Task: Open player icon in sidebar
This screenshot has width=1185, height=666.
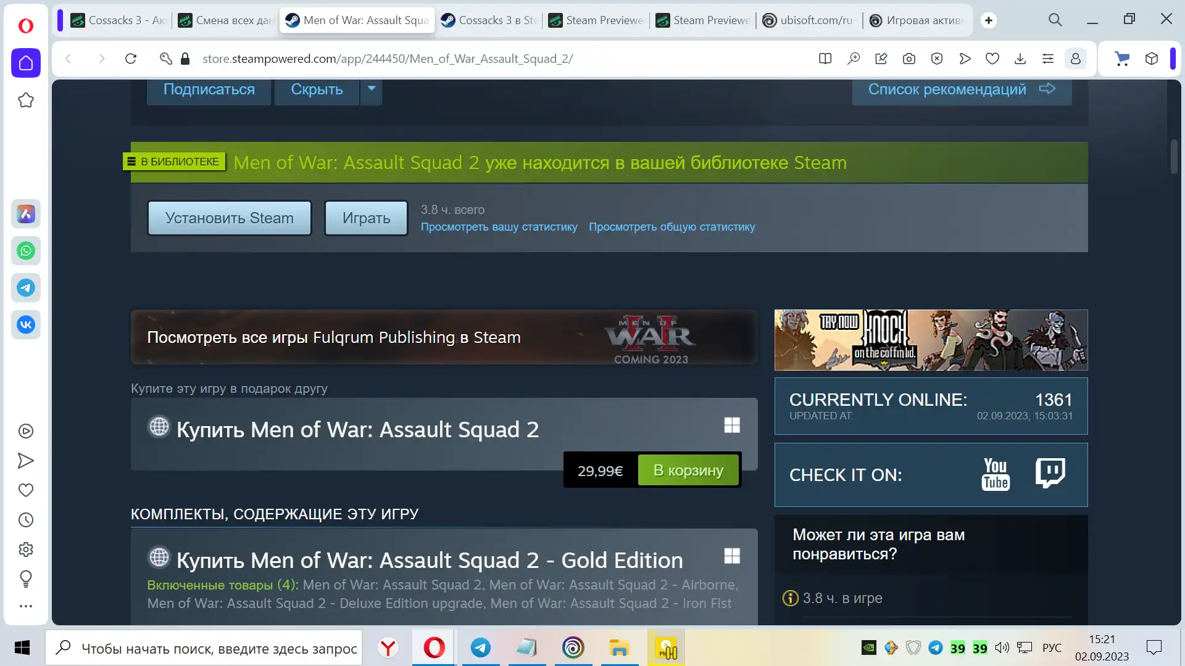Action: [26, 431]
